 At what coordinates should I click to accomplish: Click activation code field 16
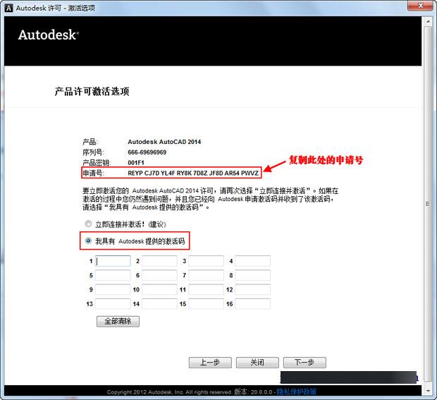tap(252, 304)
